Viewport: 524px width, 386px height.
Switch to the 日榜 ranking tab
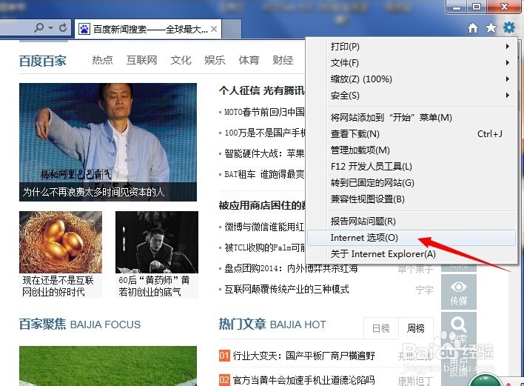tap(381, 328)
